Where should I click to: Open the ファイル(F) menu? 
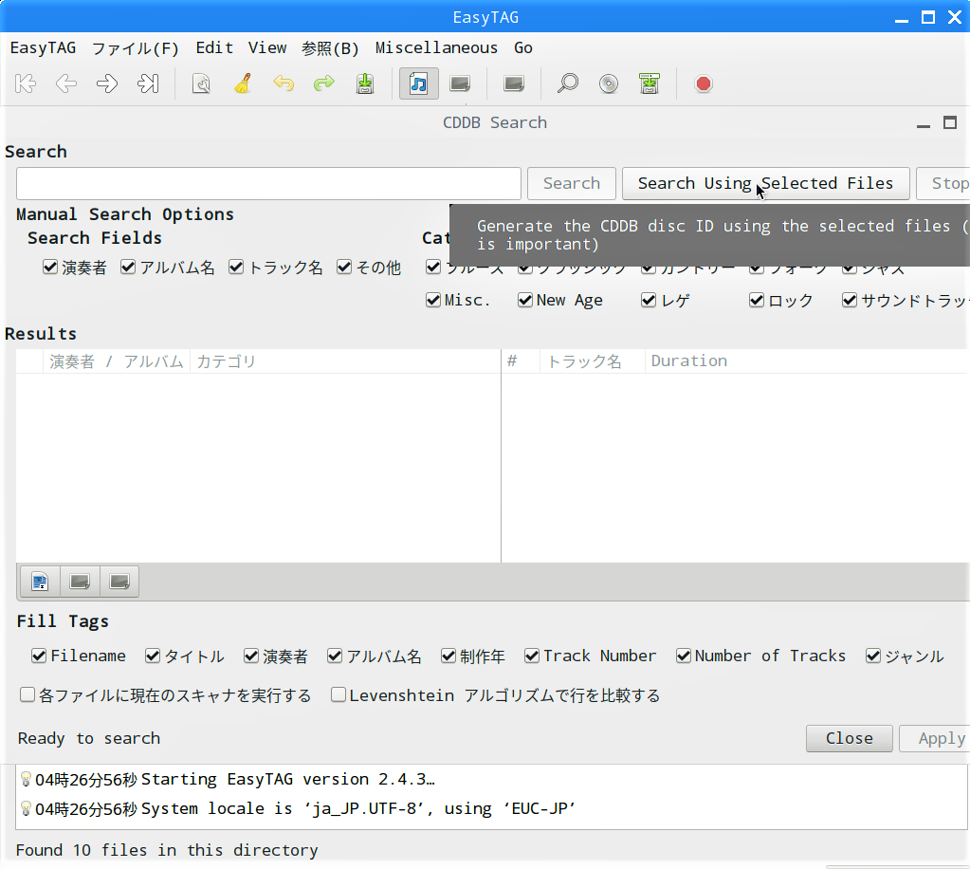[135, 47]
